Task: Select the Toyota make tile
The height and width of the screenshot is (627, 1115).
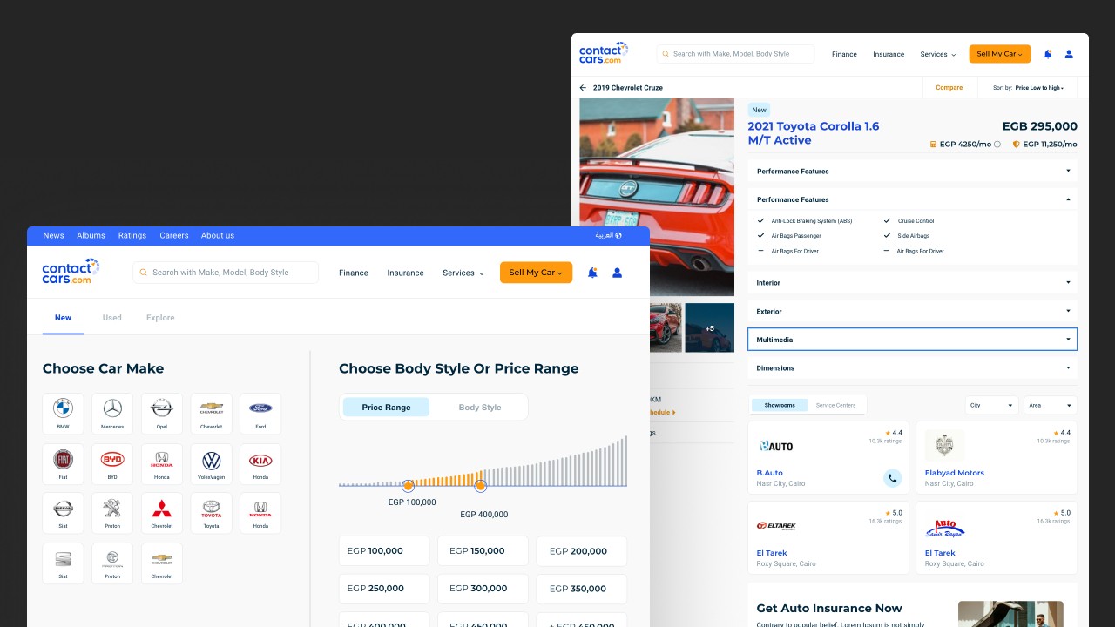Action: pyautogui.click(x=211, y=514)
